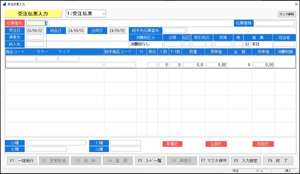Click the 伝区 input field
This screenshot has width=300, height=174.
point(186,44)
